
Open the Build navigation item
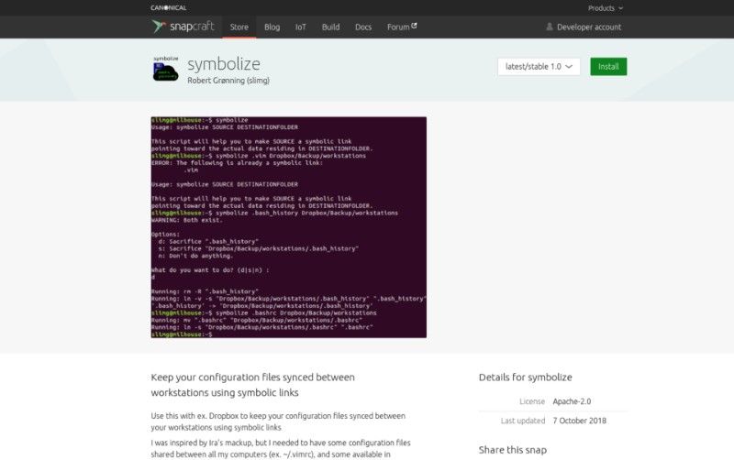(x=330, y=27)
